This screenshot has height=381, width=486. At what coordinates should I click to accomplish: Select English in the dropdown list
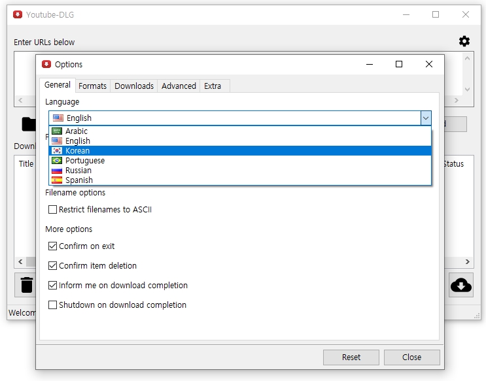[240, 141]
